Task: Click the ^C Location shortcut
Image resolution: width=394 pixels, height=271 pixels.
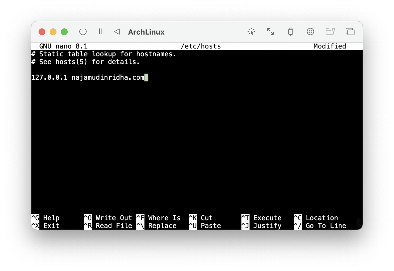Action: [x=316, y=218]
